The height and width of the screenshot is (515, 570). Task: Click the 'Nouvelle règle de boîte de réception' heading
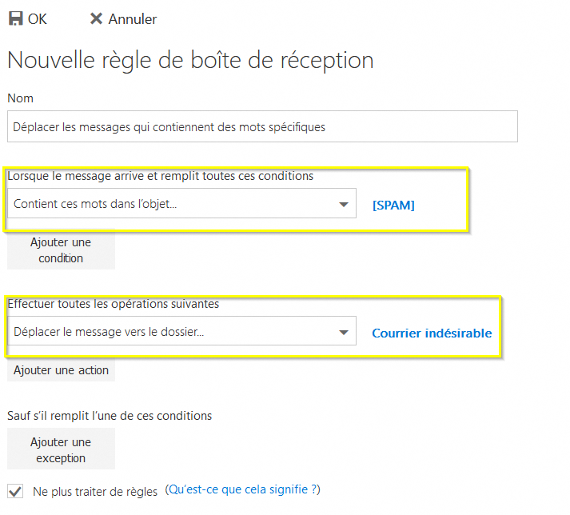point(190,60)
